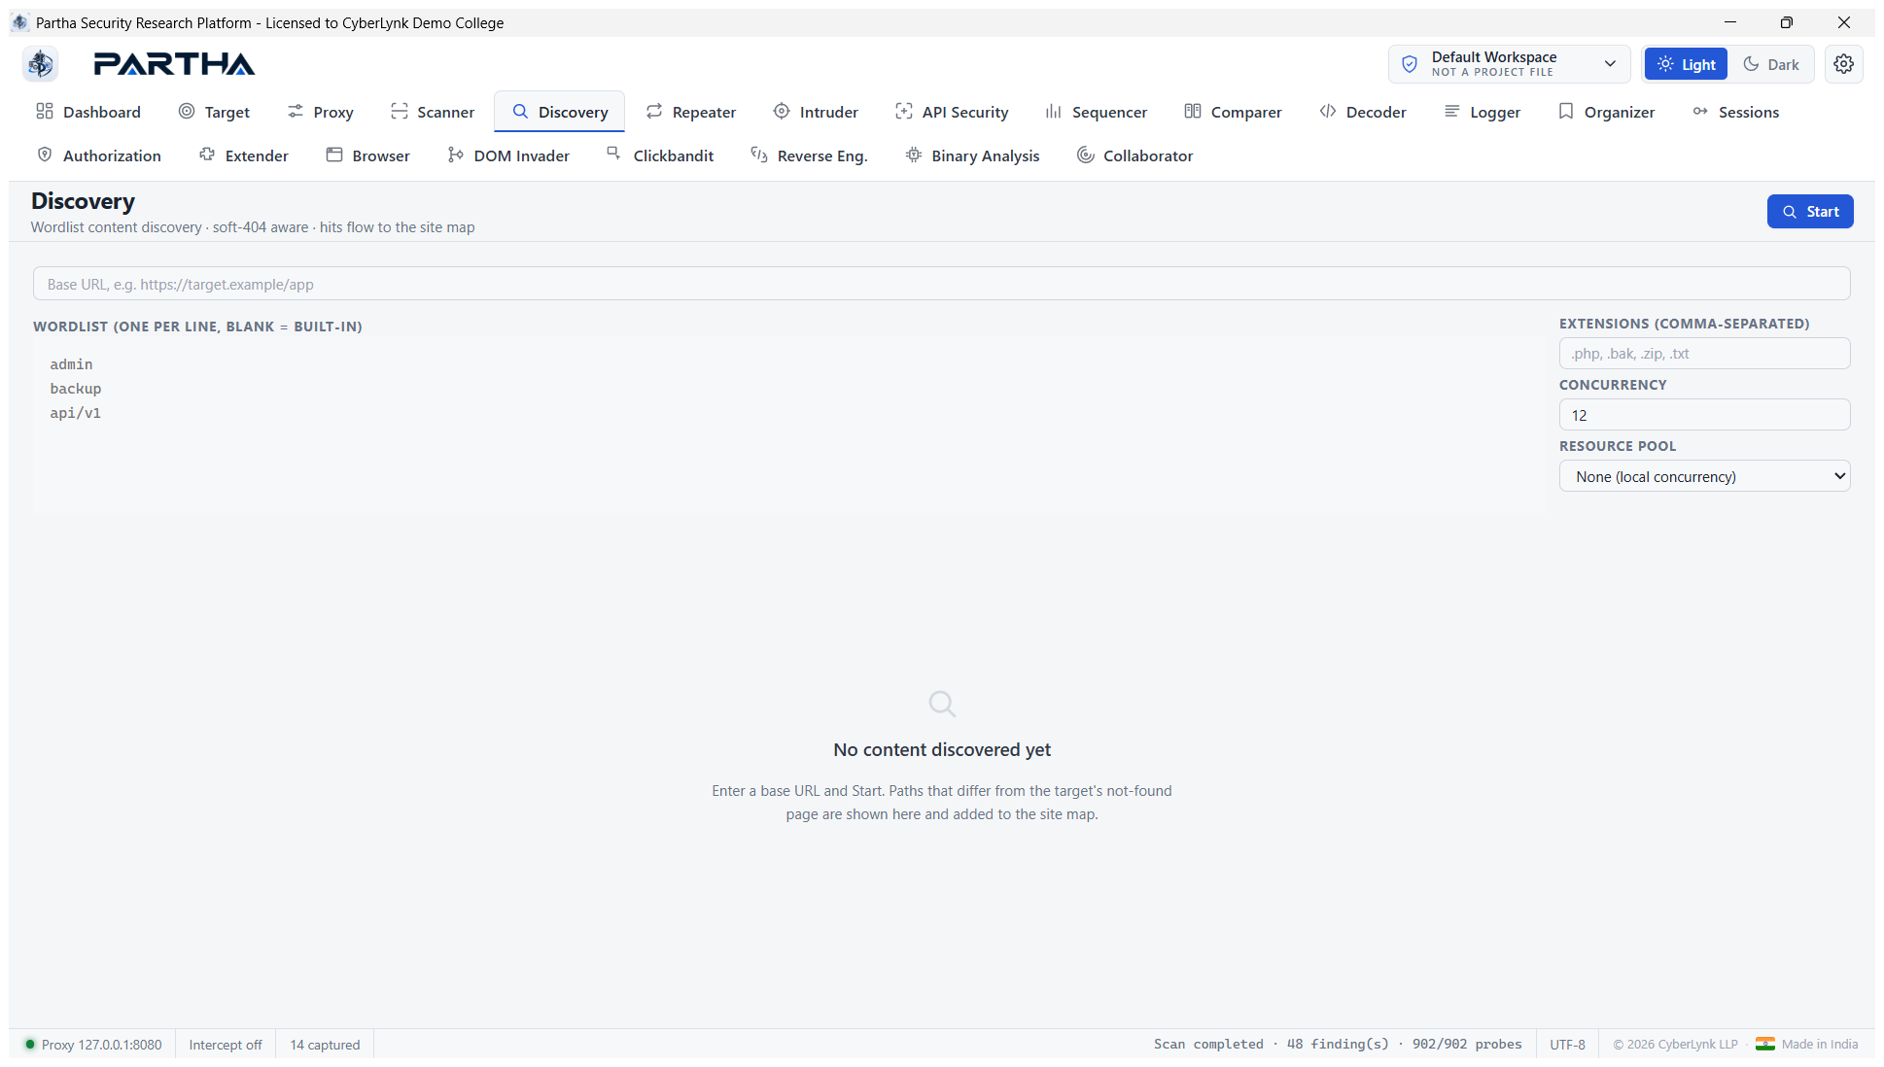Open Binary Analysis

(x=971, y=155)
